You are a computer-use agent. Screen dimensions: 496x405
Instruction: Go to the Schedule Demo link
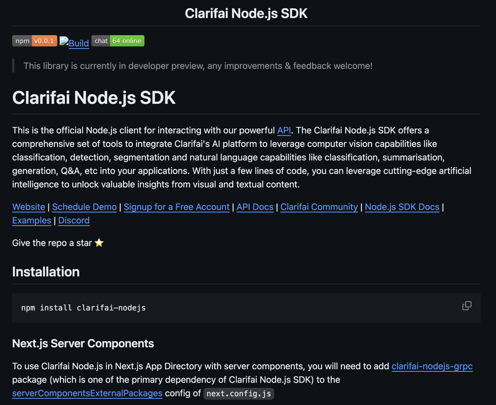[84, 207]
